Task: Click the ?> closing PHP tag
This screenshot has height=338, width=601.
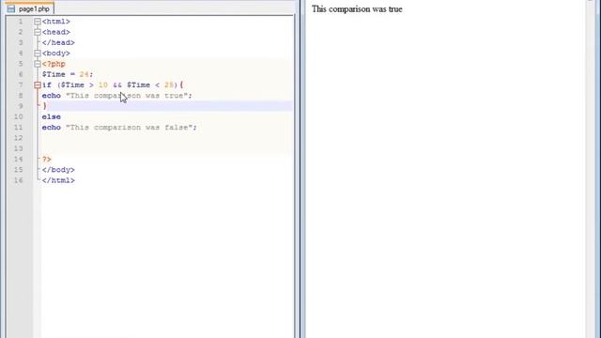Action: (47, 159)
